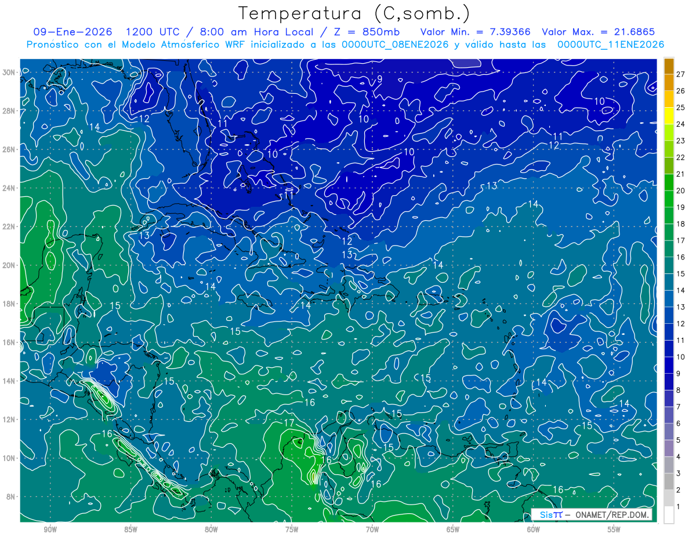
Task: Click the color scale label "6"
Action: (679, 423)
